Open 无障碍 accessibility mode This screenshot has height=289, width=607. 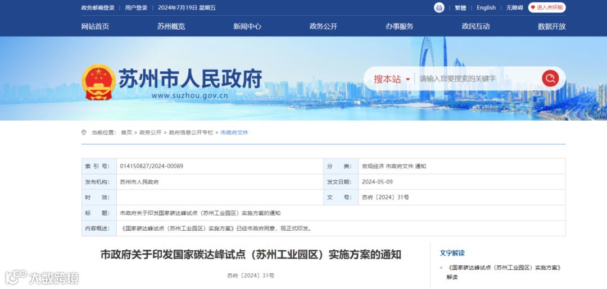(x=514, y=8)
